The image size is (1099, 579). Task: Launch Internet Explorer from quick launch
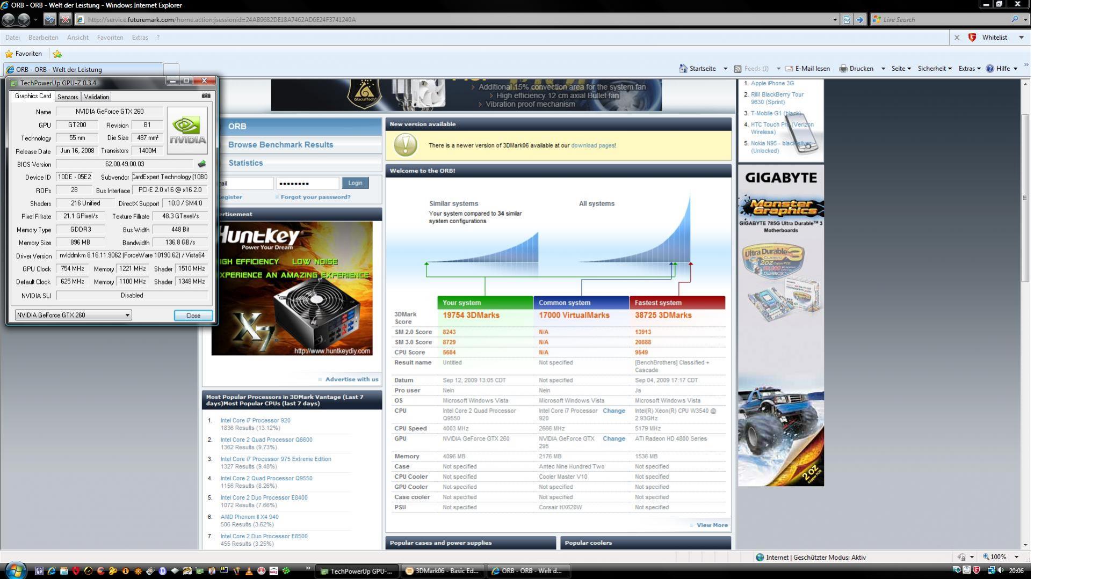(x=52, y=571)
